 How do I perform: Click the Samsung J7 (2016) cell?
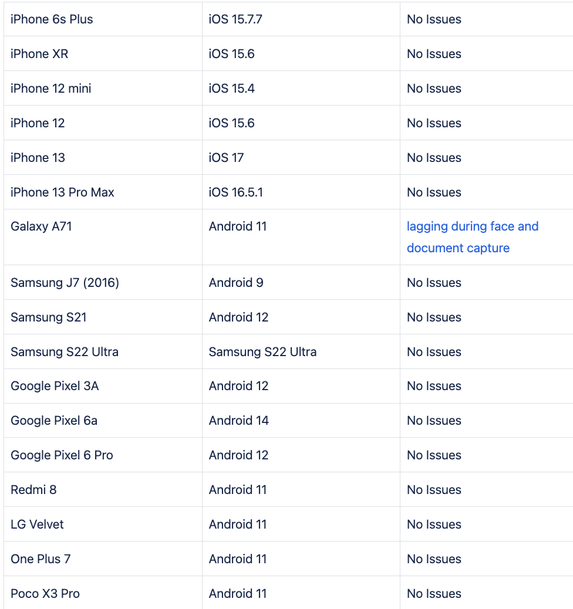click(x=103, y=282)
